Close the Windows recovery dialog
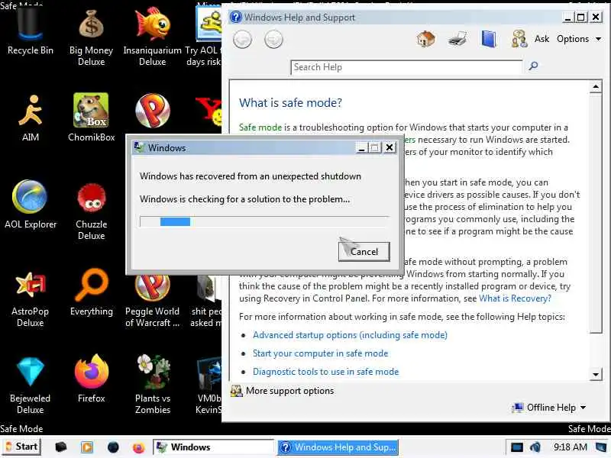Viewport: 611px width, 458px height. [390, 147]
